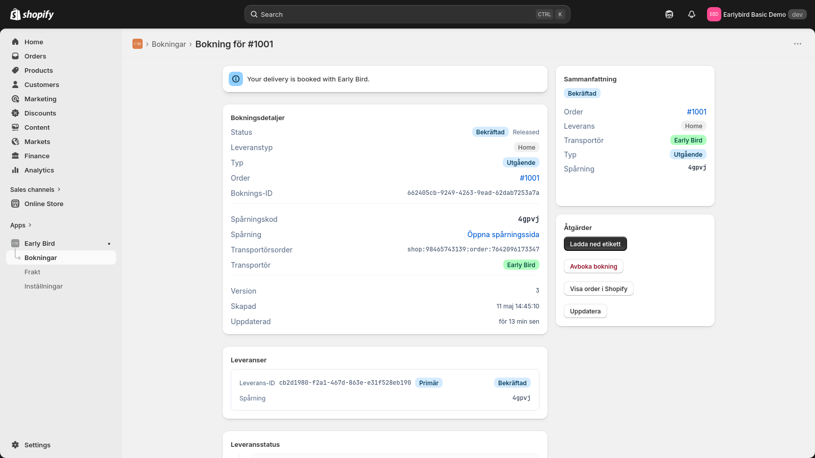Screen dimensions: 815x458
Task: Open the Sidekick assistant icon
Action: click(669, 14)
